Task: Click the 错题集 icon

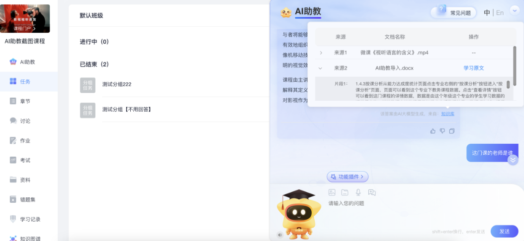Action: point(13,199)
